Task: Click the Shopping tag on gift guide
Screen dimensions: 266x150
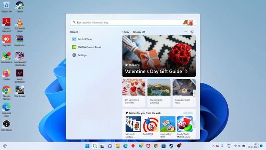Action: click(132, 65)
